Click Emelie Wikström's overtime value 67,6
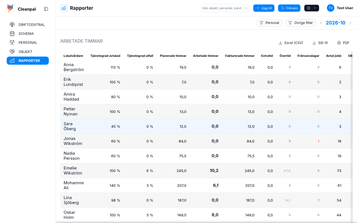Screen dimensions: 357x223 [287, 171]
